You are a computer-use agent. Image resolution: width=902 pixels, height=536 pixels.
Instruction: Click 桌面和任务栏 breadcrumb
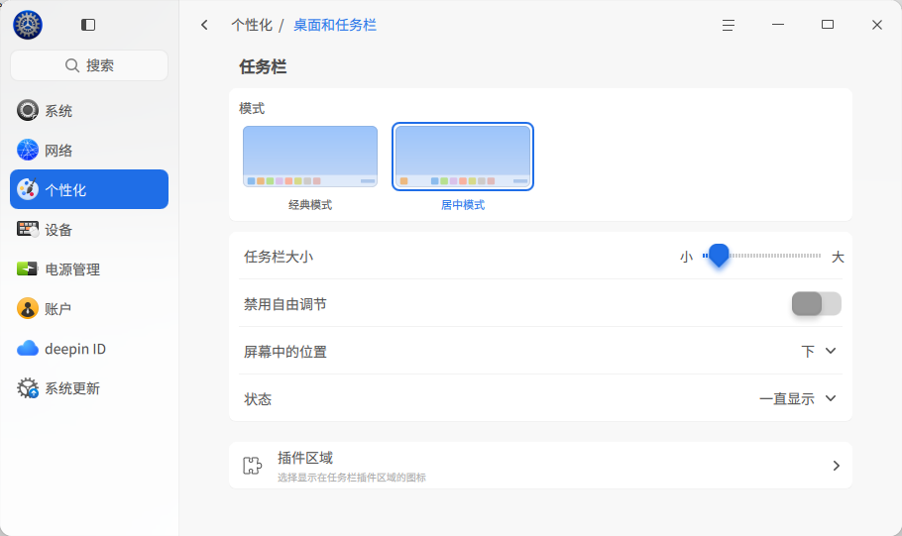click(335, 25)
